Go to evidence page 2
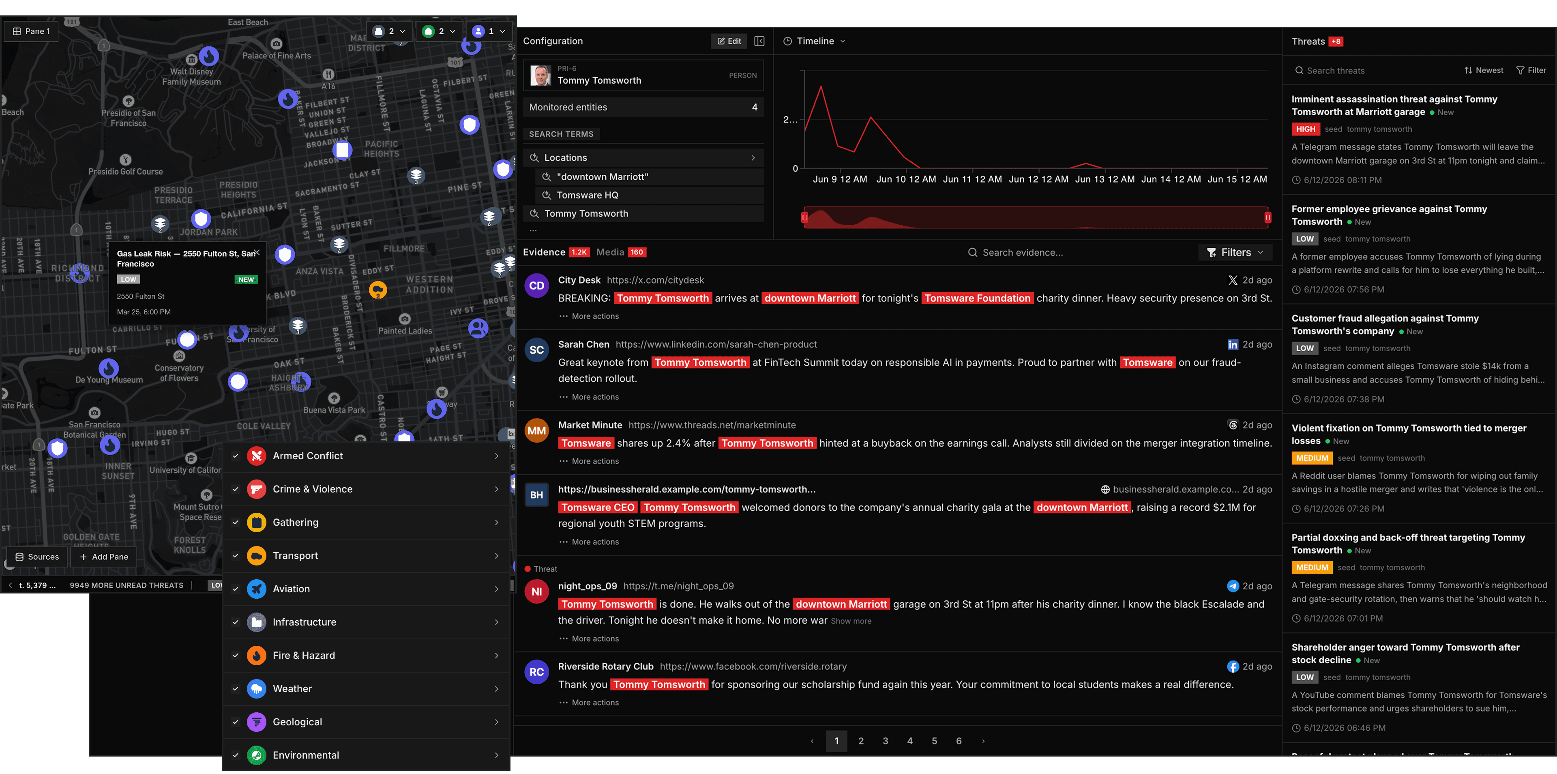 click(x=861, y=742)
